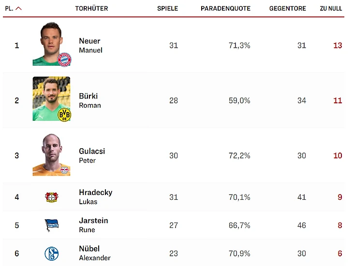Click the Bayern Munich badge on Neuer's photo
Viewport: 353px width, 266px height.
pyautogui.click(x=64, y=59)
